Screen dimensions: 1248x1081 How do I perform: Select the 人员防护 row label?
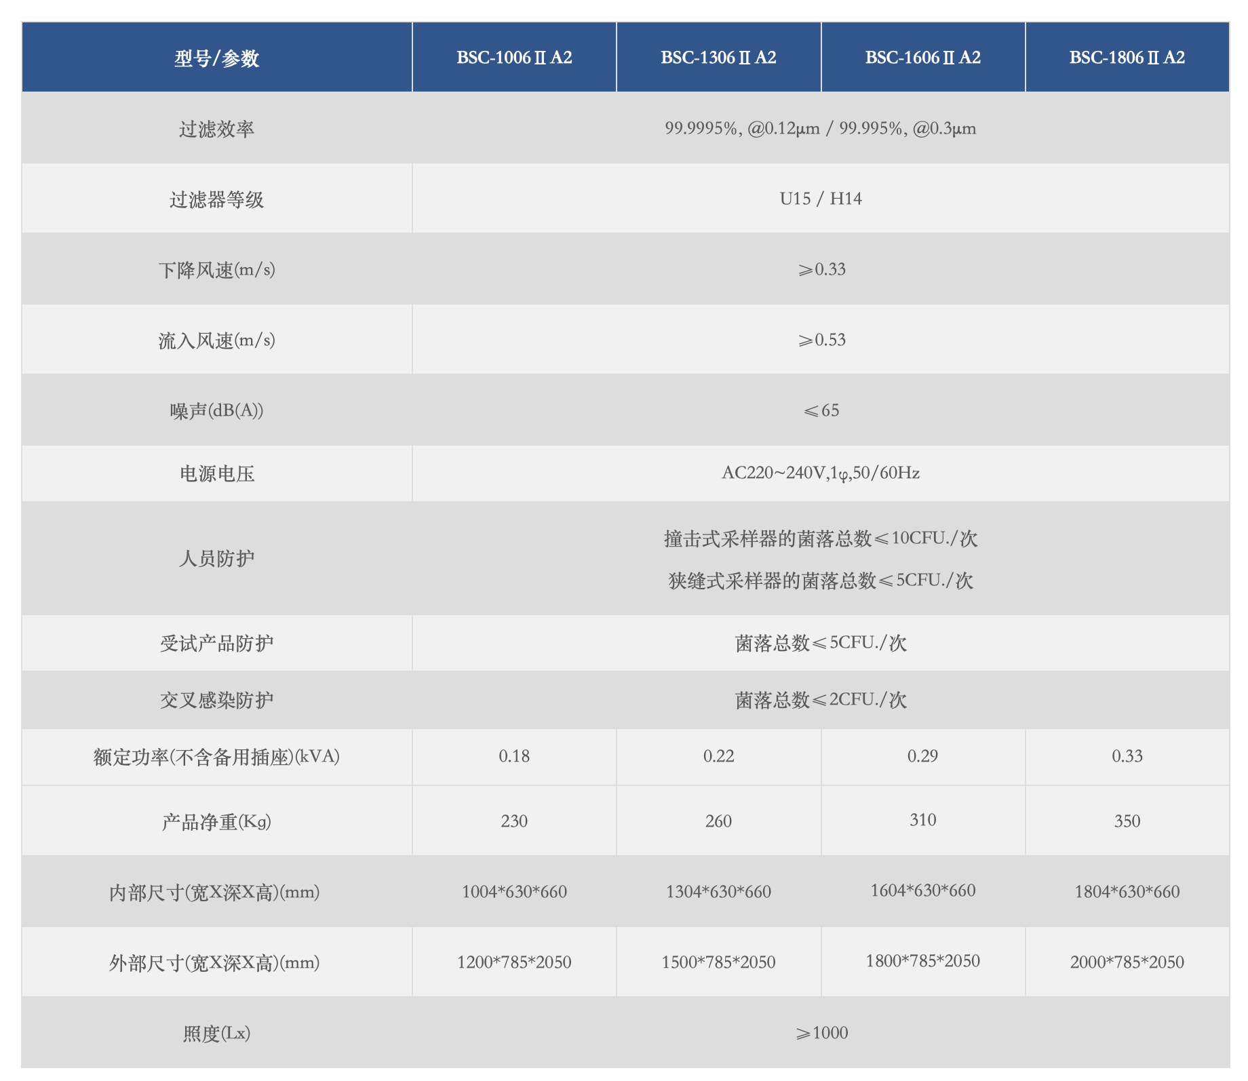pos(216,557)
